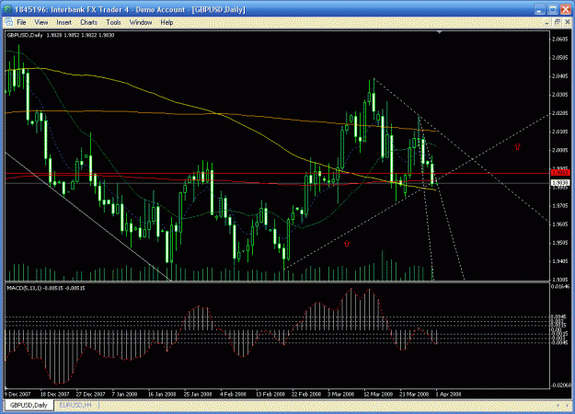Open the Insert menu

coord(63,22)
